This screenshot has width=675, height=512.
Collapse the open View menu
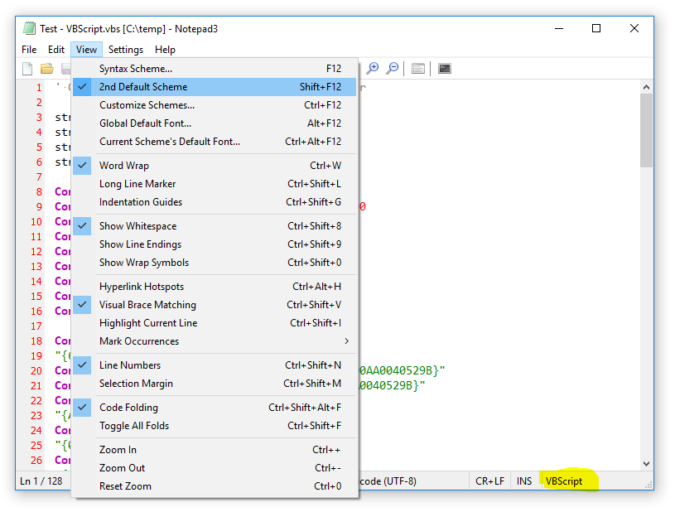click(86, 50)
